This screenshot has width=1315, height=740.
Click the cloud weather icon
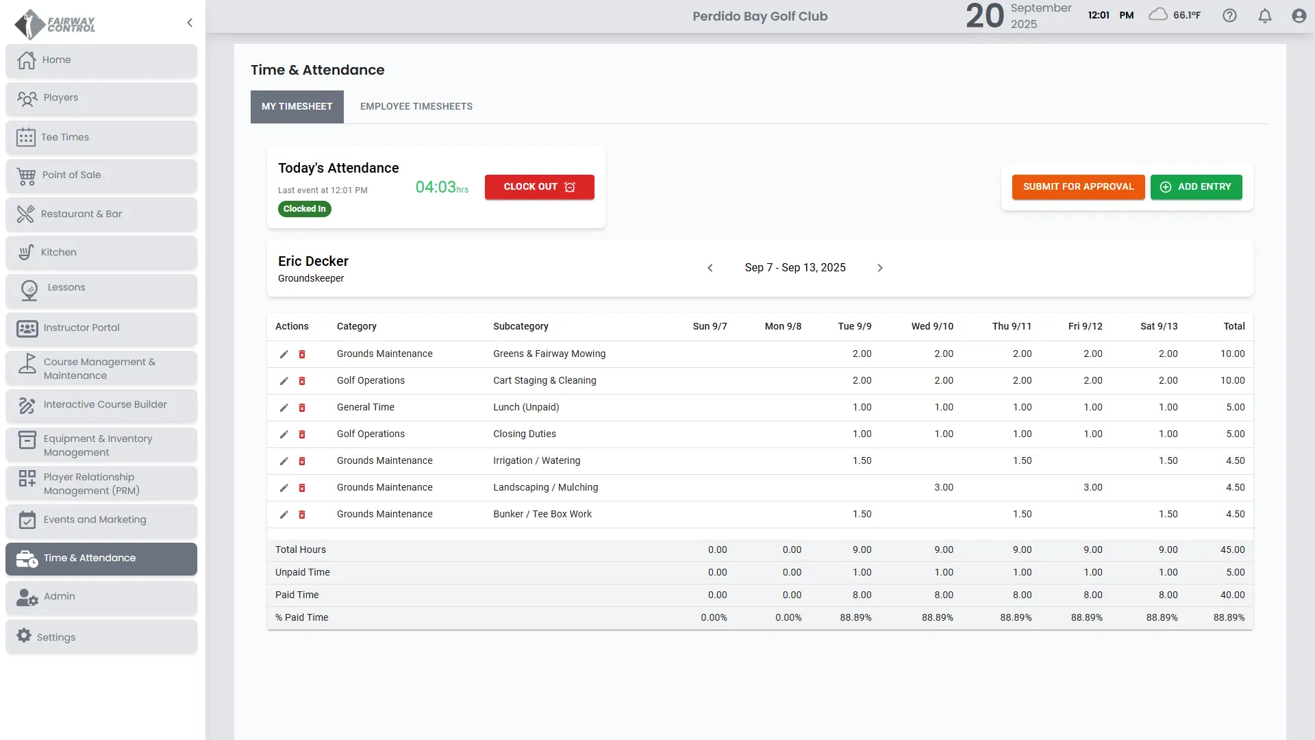coord(1157,14)
